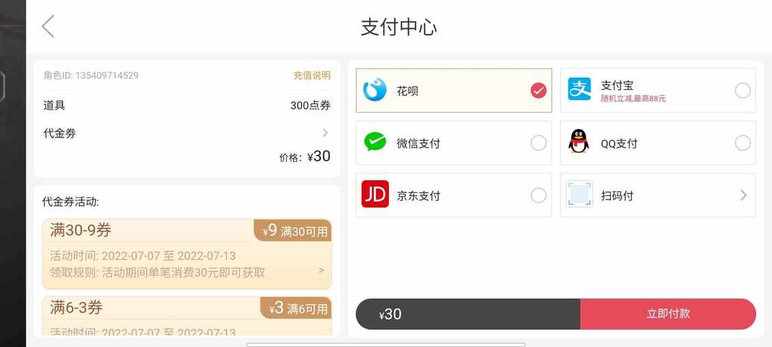Tap the Alipay (支付宝) logo icon

[x=580, y=89]
